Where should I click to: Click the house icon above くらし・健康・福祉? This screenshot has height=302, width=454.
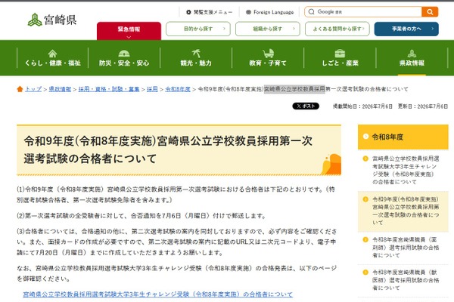[52, 54]
